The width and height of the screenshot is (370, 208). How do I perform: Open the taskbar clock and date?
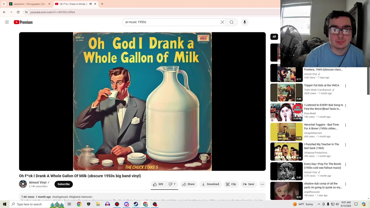346,204
